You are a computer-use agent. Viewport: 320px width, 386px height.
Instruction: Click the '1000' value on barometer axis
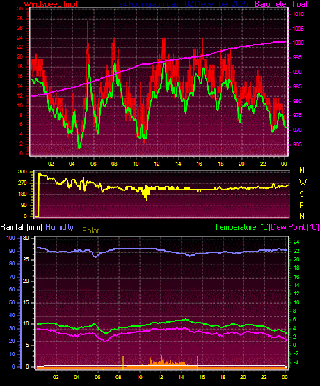[x=298, y=43]
